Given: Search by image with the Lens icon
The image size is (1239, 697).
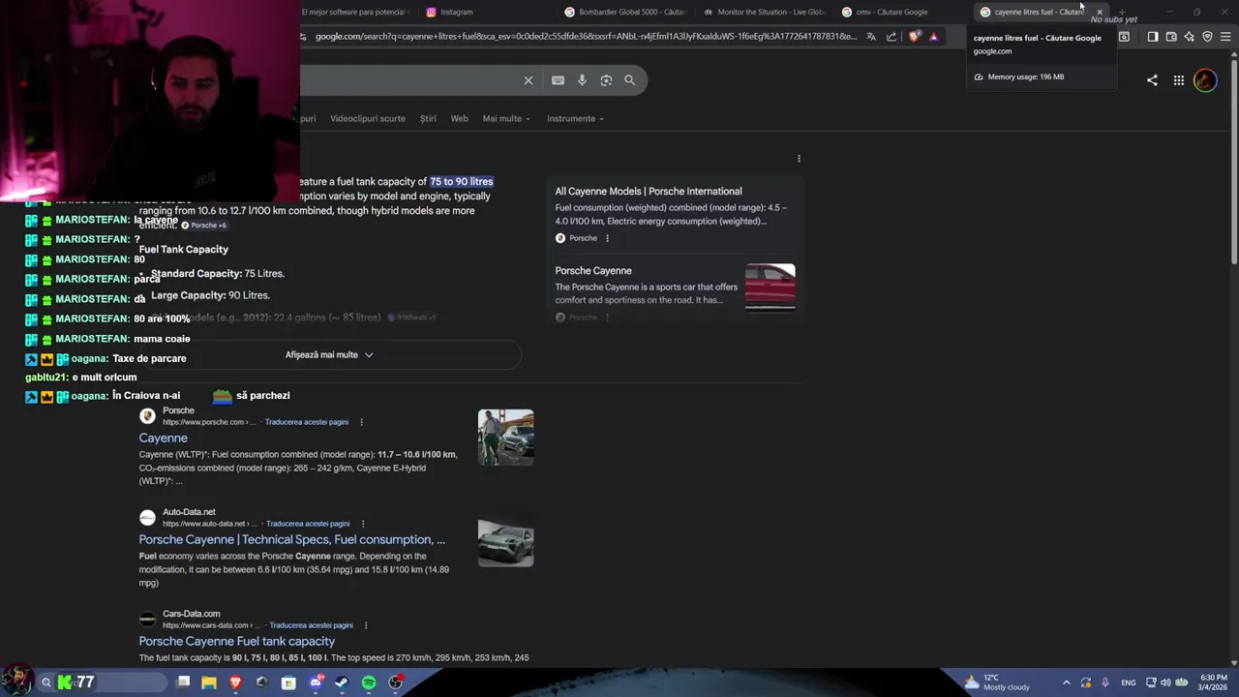Looking at the screenshot, I should pos(606,80).
